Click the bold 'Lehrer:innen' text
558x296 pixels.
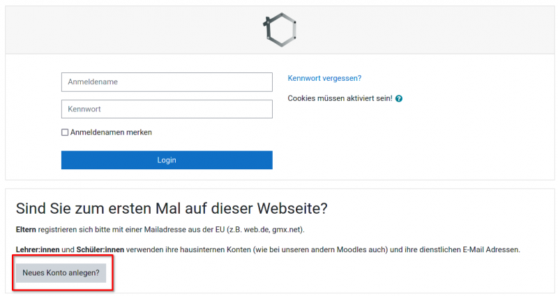[x=38, y=249]
